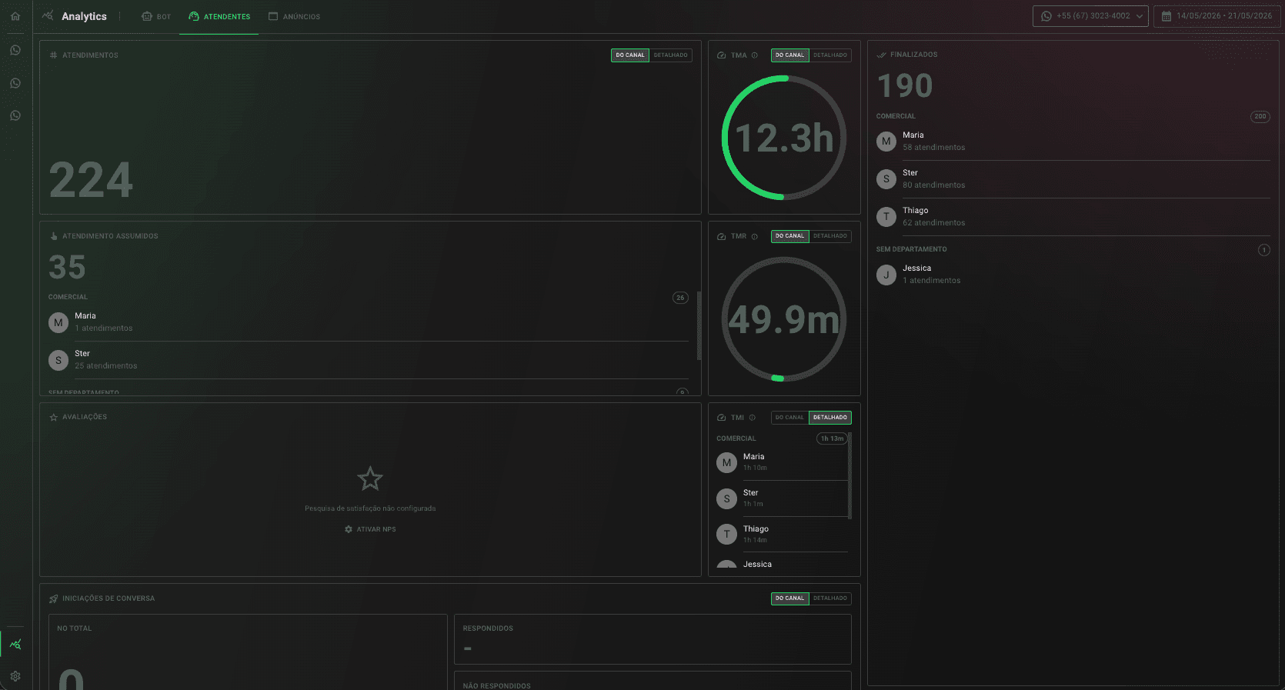This screenshot has width=1285, height=690.
Task: Click Comercial 1h 13m badge in TMI
Action: (832, 438)
